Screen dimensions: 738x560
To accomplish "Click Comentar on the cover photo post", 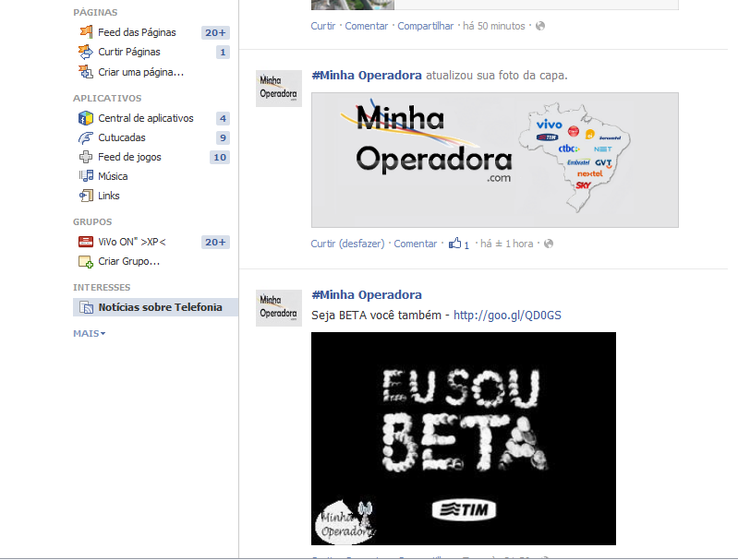I will [415, 244].
